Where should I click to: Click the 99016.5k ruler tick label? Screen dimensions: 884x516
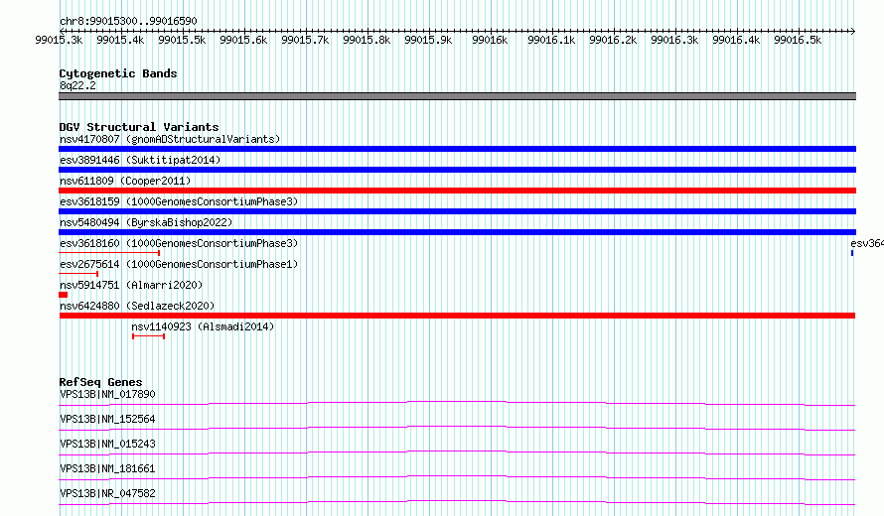coord(798,40)
